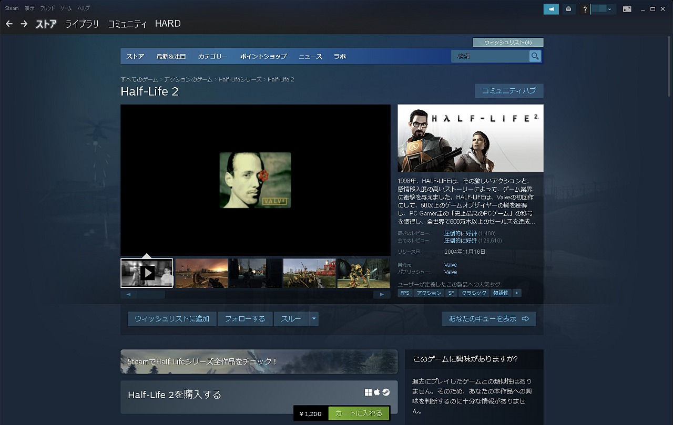This screenshot has height=425, width=673.
Task: Open the コミュニティハブ button
Action: pyautogui.click(x=509, y=90)
